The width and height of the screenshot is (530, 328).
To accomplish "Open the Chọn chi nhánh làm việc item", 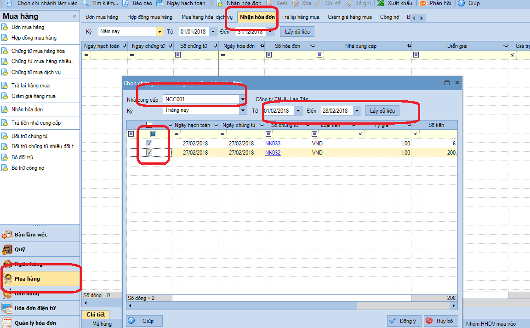I will (x=41, y=3).
